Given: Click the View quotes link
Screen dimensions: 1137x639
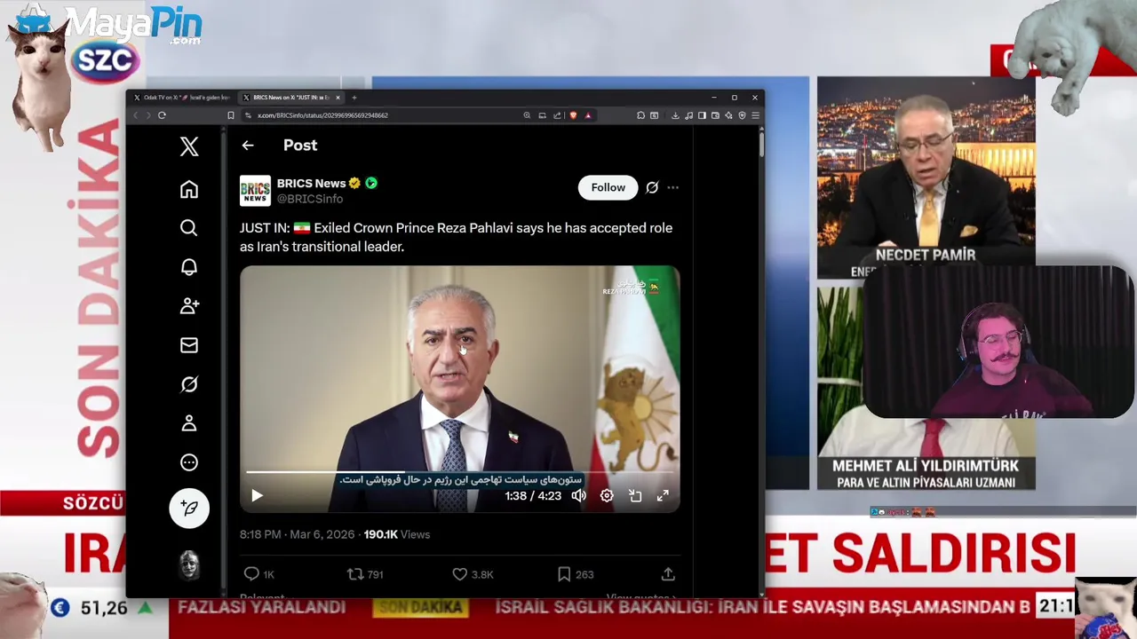Looking at the screenshot, I should click(640, 597).
